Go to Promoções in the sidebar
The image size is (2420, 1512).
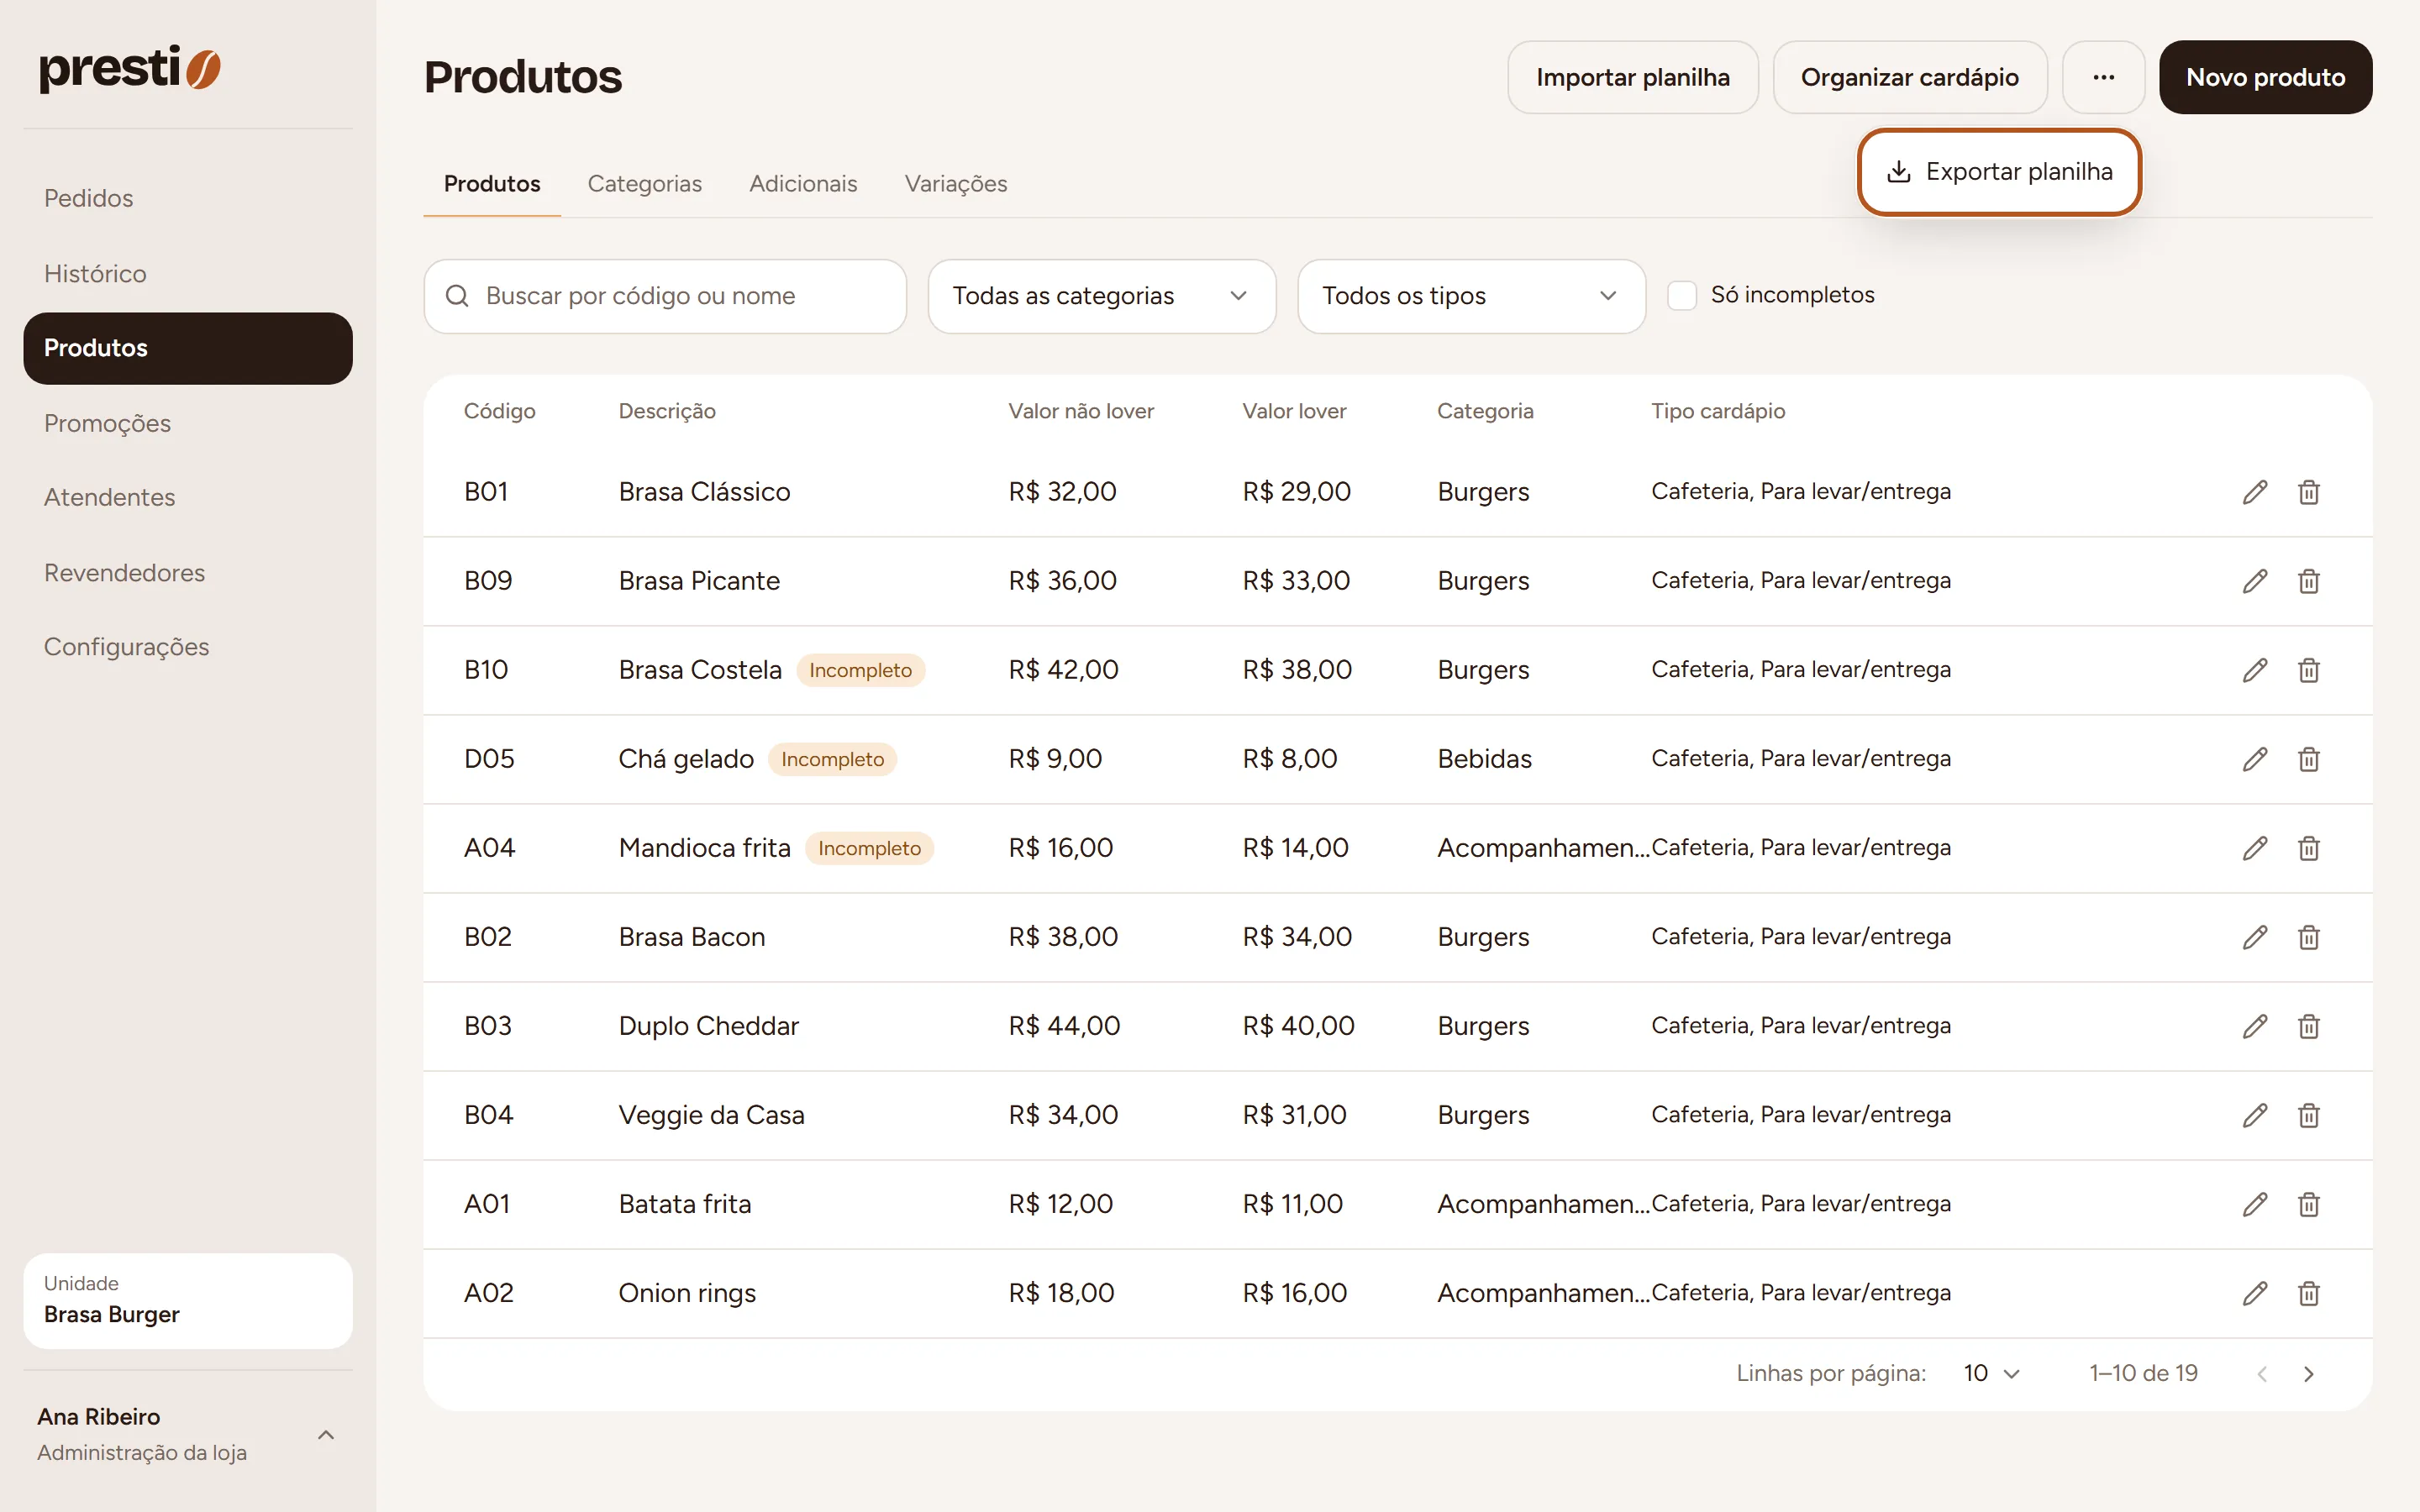pos(188,423)
